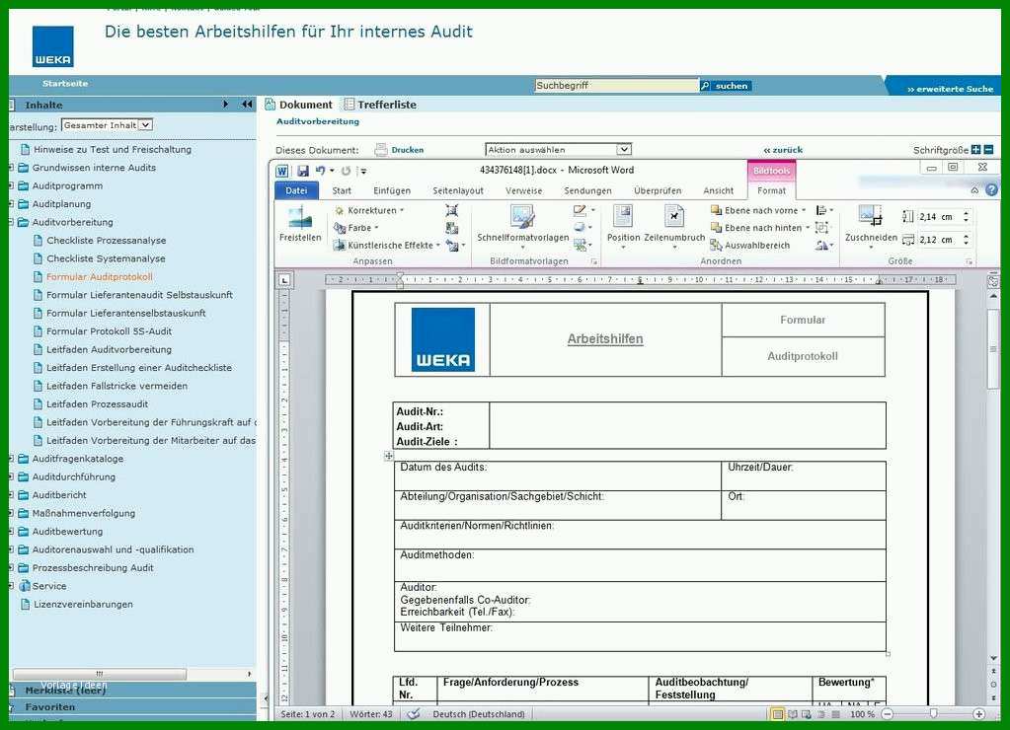Open the Auswahlbereich selection pane

click(749, 246)
